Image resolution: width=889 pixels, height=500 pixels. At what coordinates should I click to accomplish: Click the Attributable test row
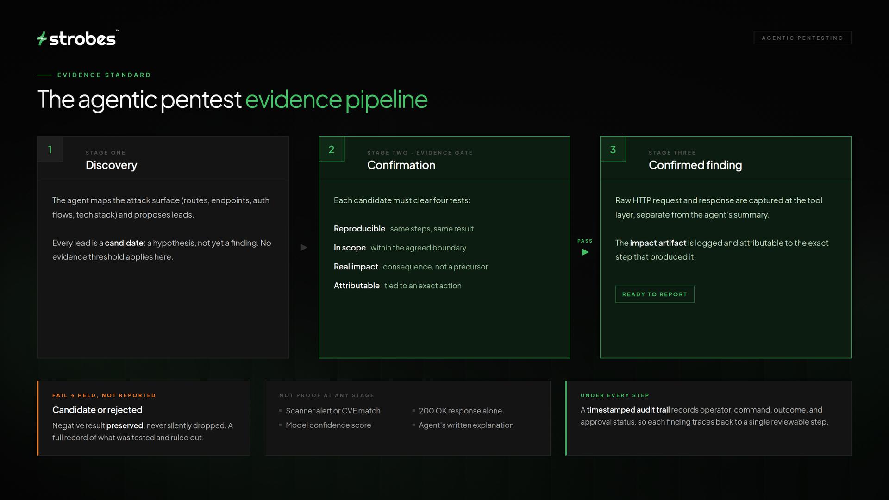tap(398, 286)
